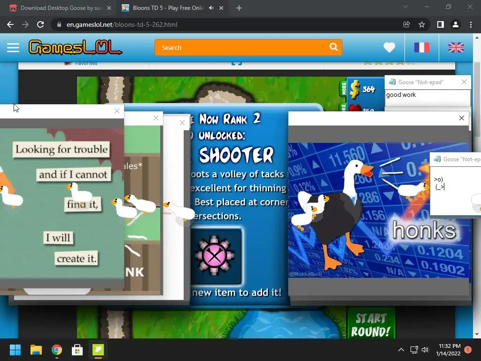Close the honks goose meme window
The width and height of the screenshot is (481, 361).
(461, 118)
